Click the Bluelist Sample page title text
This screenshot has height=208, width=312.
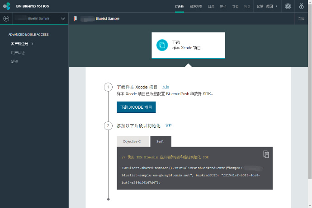coord(108,18)
